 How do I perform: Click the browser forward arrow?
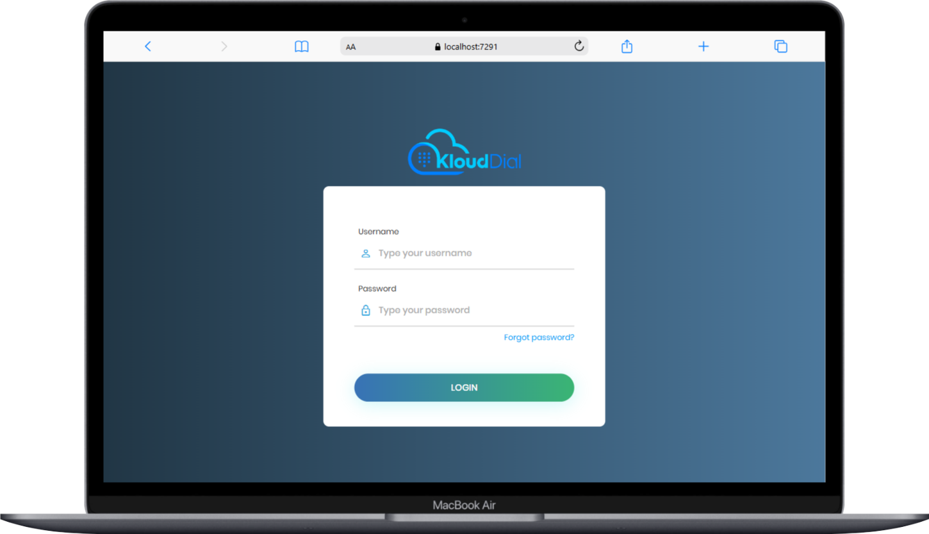224,46
